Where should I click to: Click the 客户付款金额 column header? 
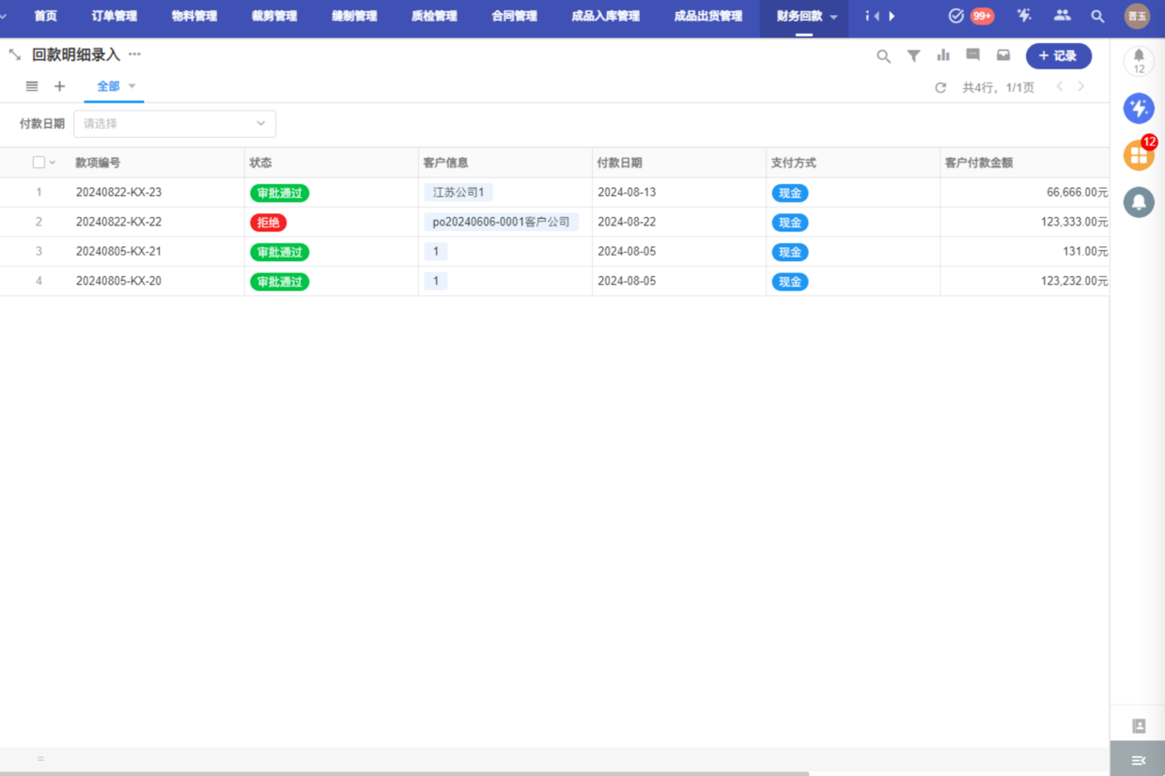pos(978,163)
